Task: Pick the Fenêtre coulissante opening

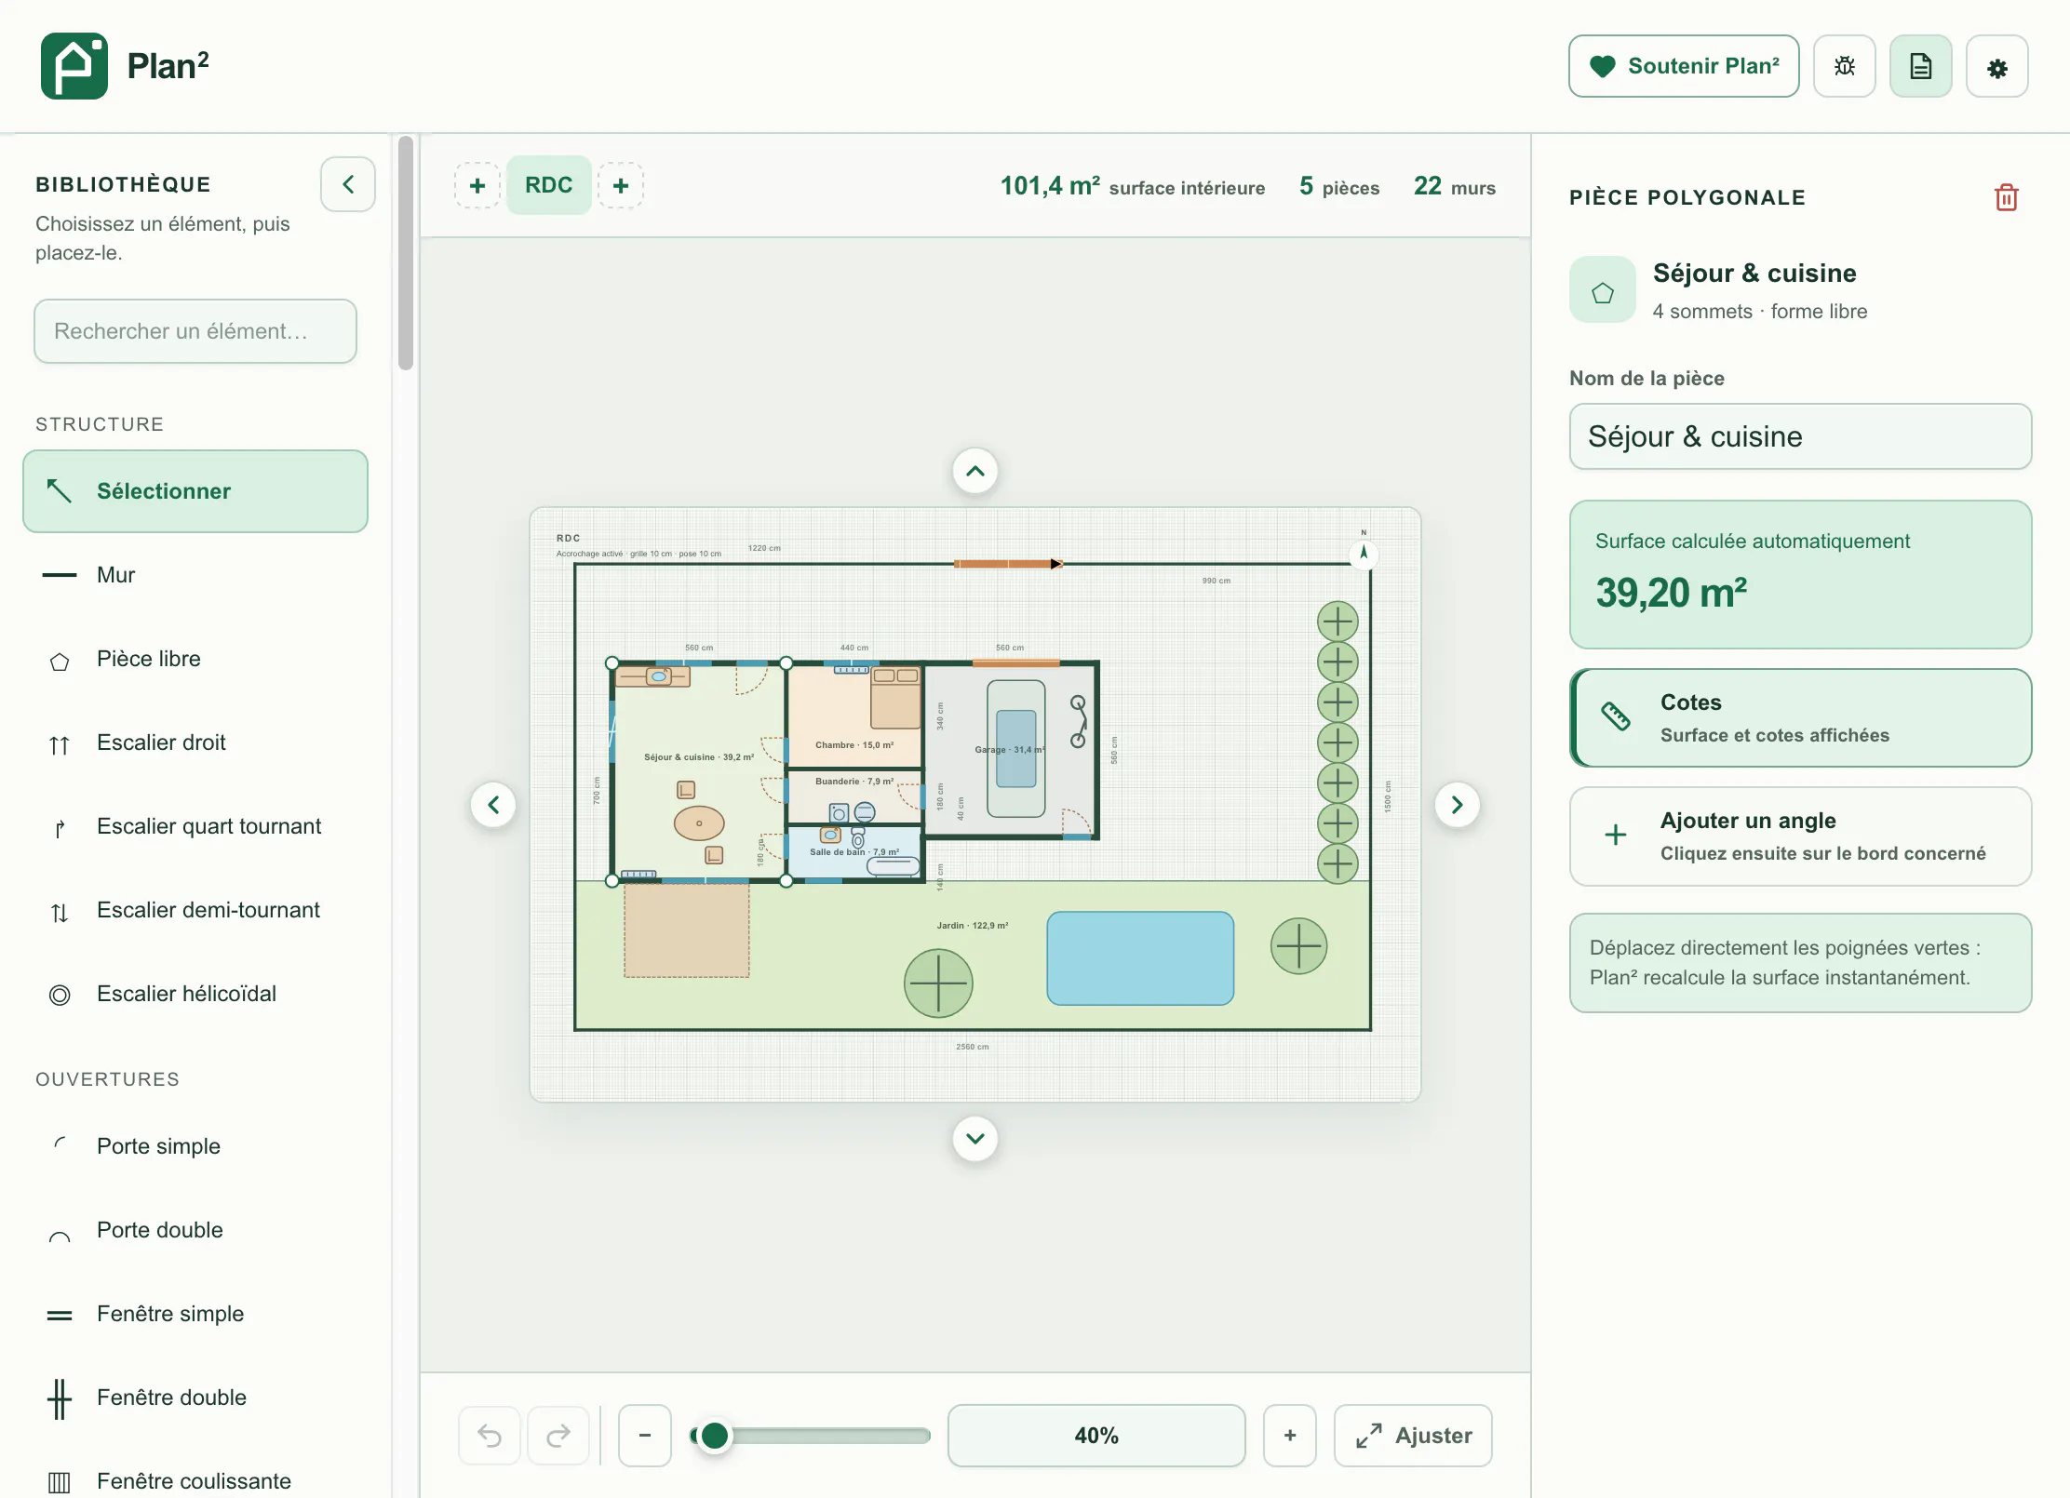Action: (195, 1479)
